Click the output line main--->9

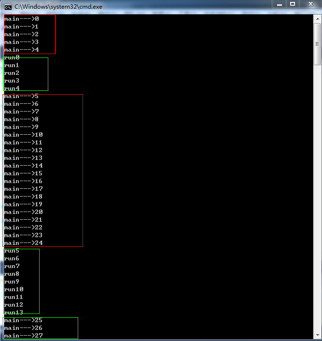point(21,127)
